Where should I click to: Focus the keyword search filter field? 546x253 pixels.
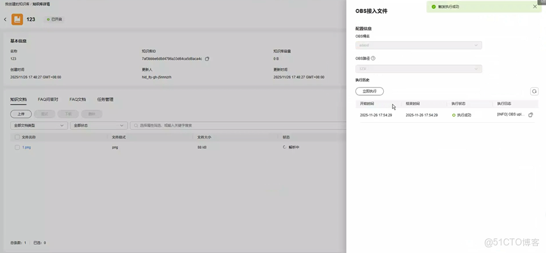(239, 126)
